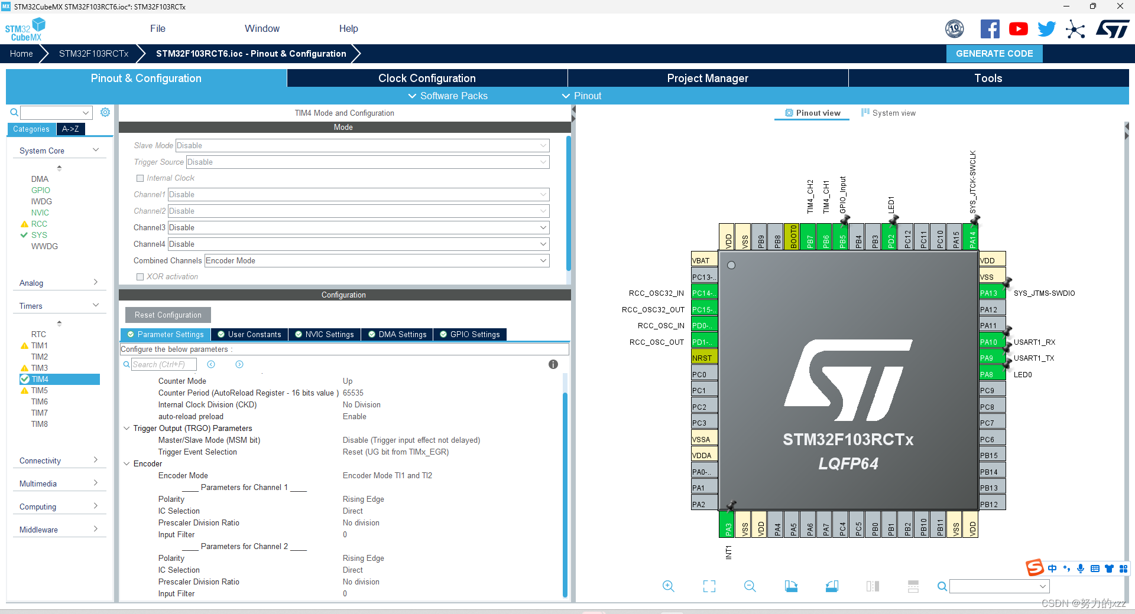Screen dimensions: 1135x614
Task: Switch to Tools tab
Action: click(x=988, y=78)
